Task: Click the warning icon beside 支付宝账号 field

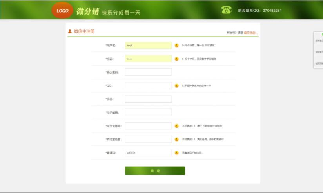Action: 177,126
